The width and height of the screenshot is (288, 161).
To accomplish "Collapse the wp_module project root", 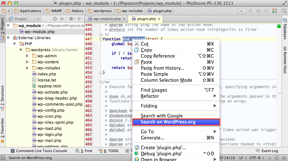I will [x=8, y=26].
